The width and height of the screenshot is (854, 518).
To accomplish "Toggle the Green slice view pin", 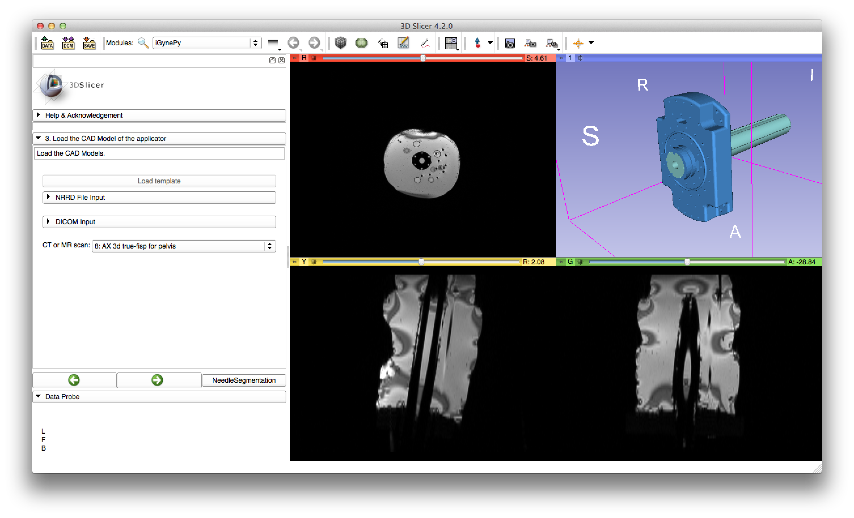I will tap(561, 262).
